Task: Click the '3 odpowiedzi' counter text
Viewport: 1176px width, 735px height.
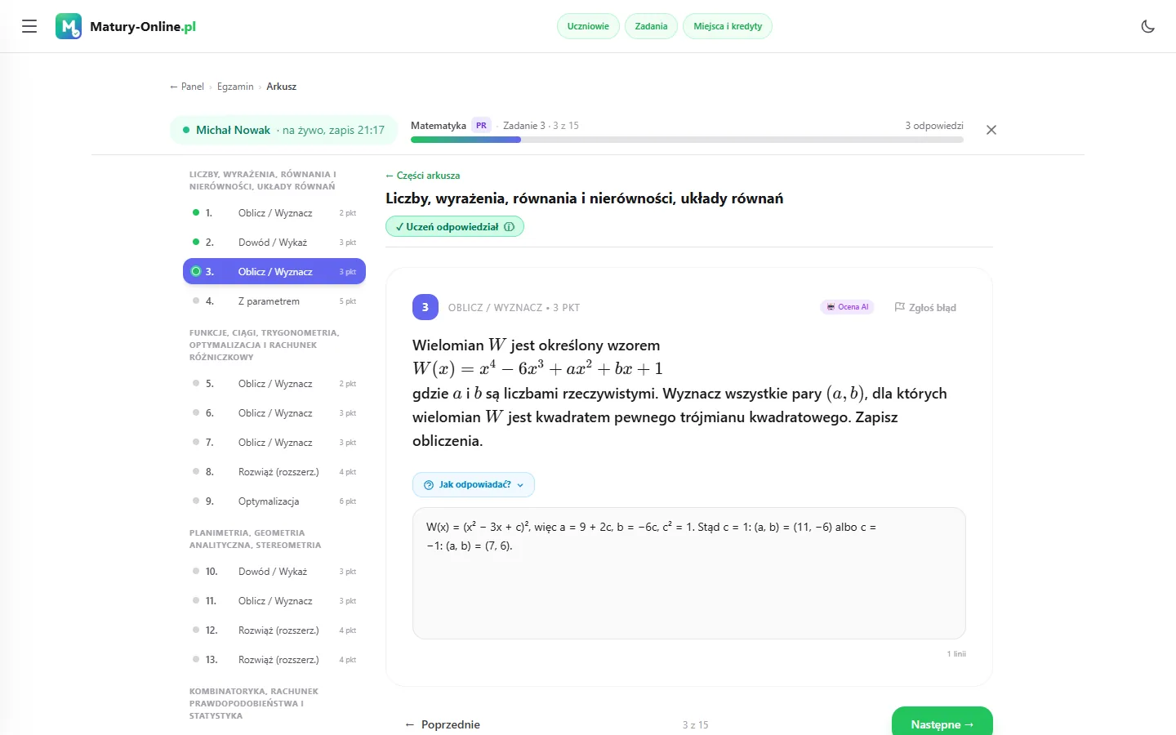Action: [x=934, y=126]
